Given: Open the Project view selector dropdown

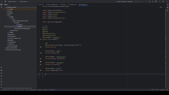Looking at the screenshot, I should click(6, 5).
